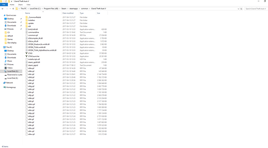268x148 pixels.
Task: Click 'This PC' in the address path
Action: [x=24, y=9]
